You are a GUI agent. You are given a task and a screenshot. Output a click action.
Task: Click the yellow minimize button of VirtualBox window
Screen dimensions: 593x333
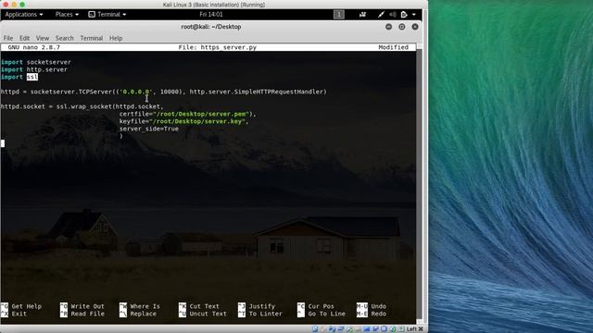click(x=14, y=5)
